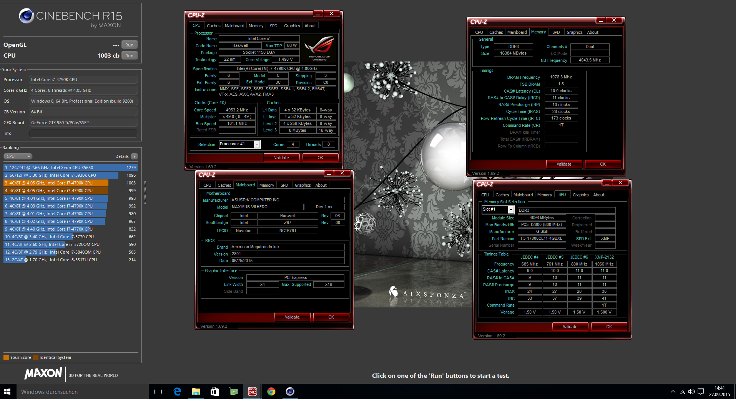Open Windows Store taskbar icon
This screenshot has width=738, height=415.
point(214,392)
